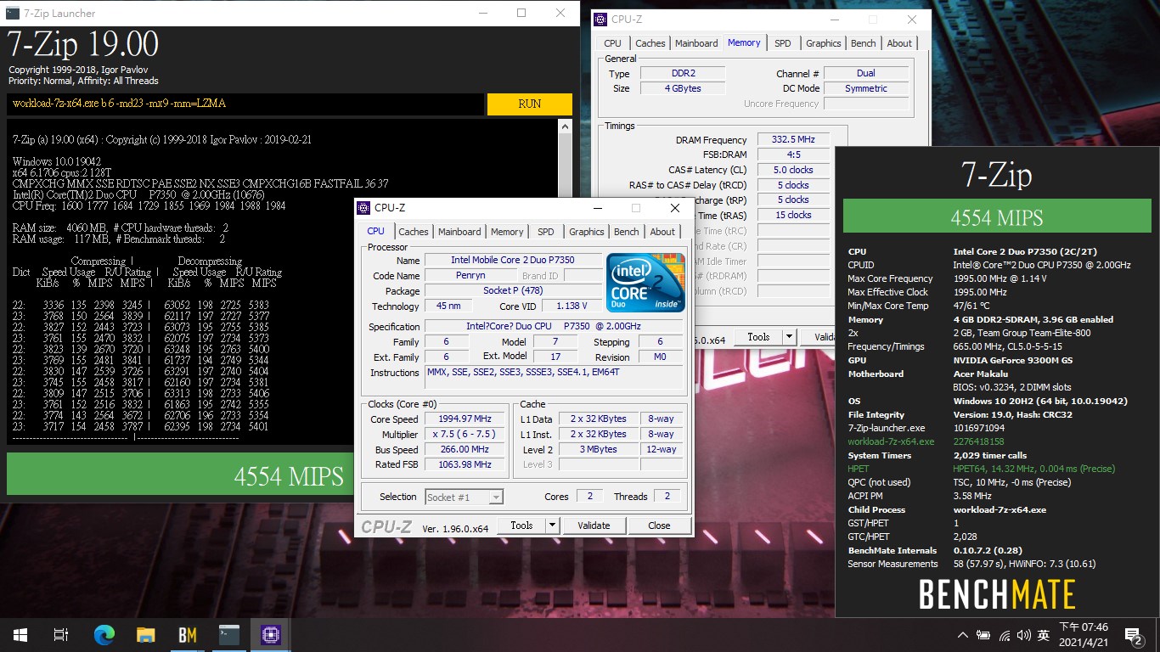The image size is (1160, 652).
Task: Click Code Name Penryn field
Action: [x=470, y=276]
